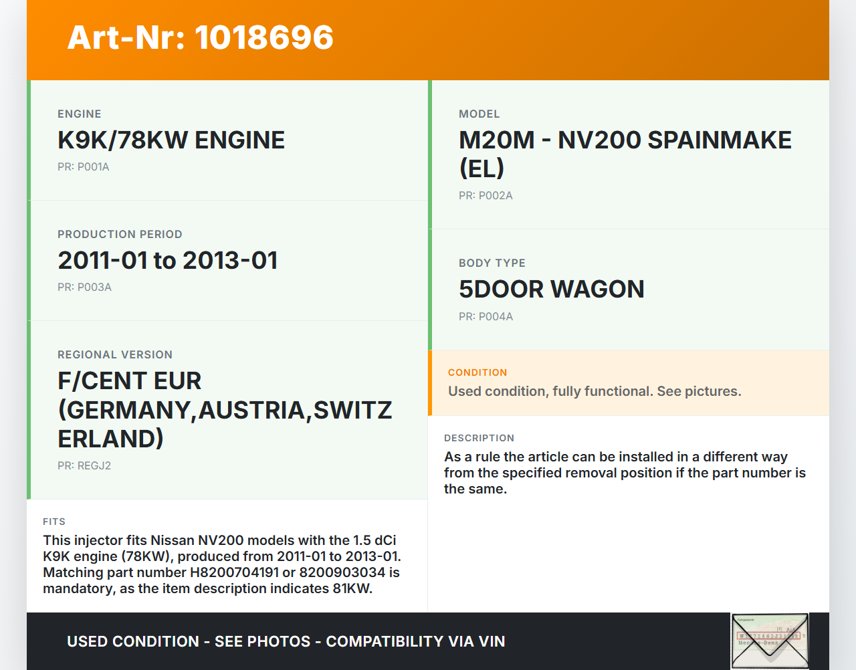Click the article installation description paragraph
Image resolution: width=856 pixels, height=670 pixels.
tap(625, 473)
